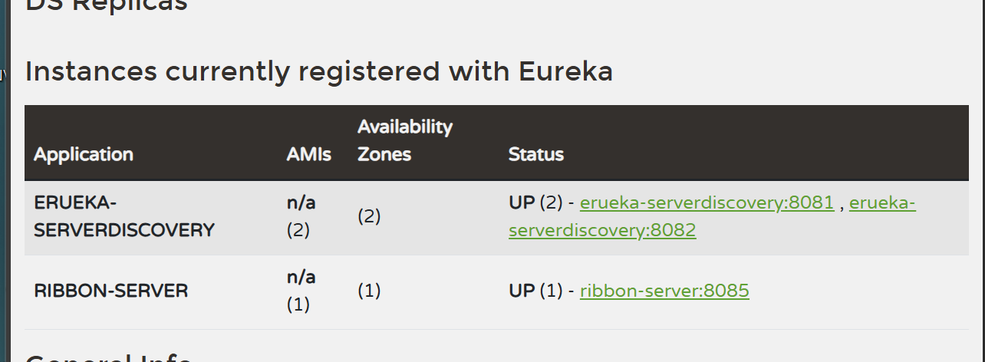Select the RIBBON-SERVER application name
This screenshot has width=985, height=362.
pos(111,291)
